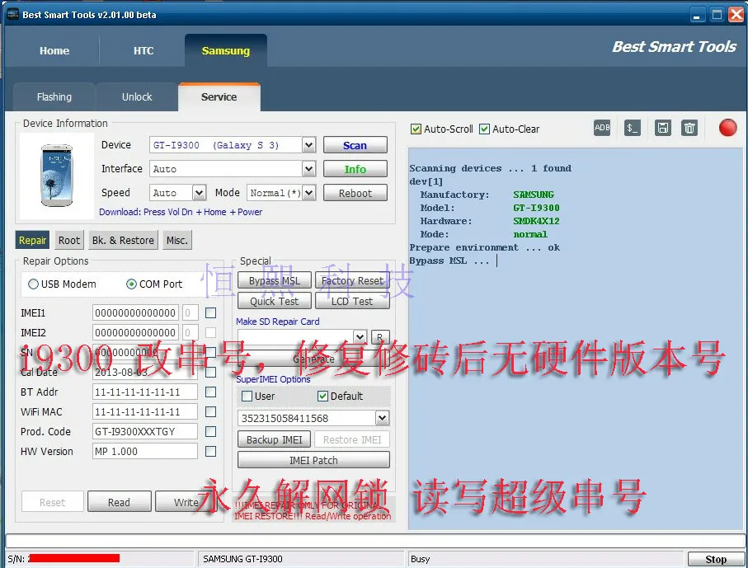The width and height of the screenshot is (748, 568).
Task: Run the LCD Test button
Action: coord(352,302)
